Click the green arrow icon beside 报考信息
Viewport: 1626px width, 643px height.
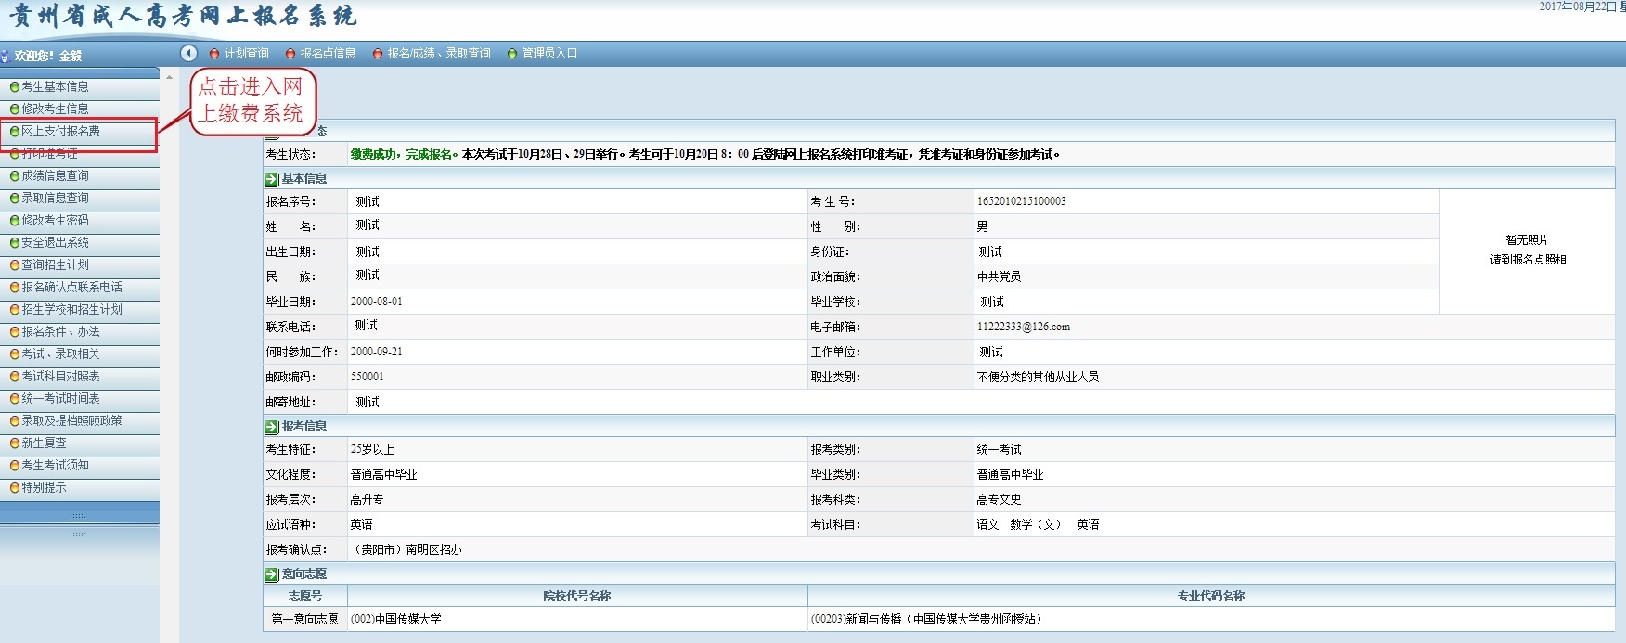(x=271, y=427)
